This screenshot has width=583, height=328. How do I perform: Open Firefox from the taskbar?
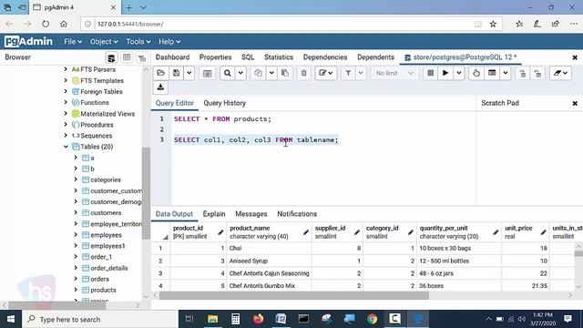(x=258, y=319)
